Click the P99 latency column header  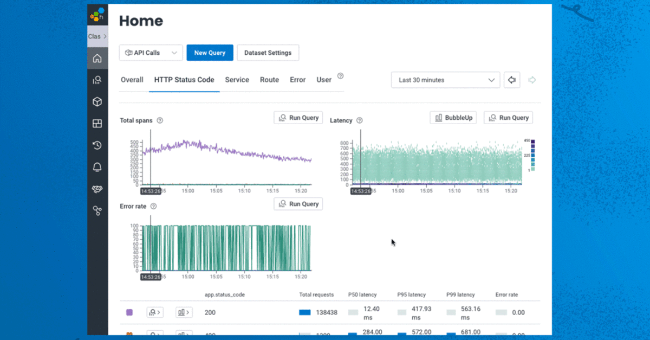point(461,294)
